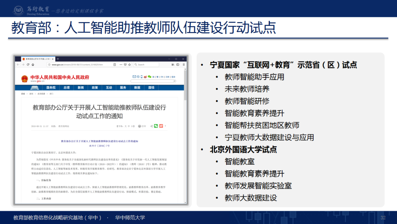This screenshot has width=397, height=224.
Task: Open a new browser tab
Action: click(x=58, y=59)
